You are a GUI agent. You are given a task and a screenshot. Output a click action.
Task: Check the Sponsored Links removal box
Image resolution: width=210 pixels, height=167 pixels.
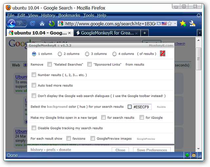click(90, 64)
